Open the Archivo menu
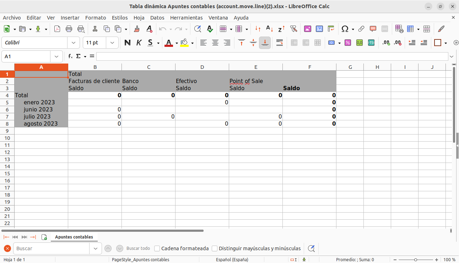 (12, 18)
